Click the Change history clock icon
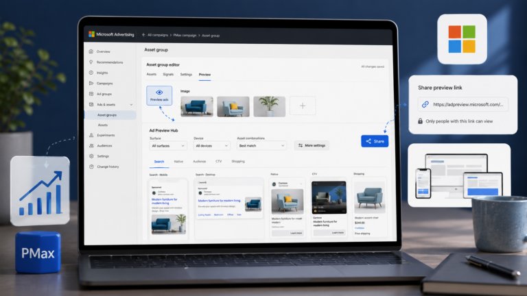Viewport: 527px width, 296px height. coord(91,166)
